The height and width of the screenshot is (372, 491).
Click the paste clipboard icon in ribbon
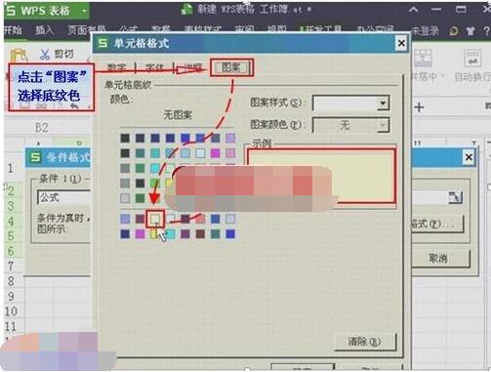(20, 56)
